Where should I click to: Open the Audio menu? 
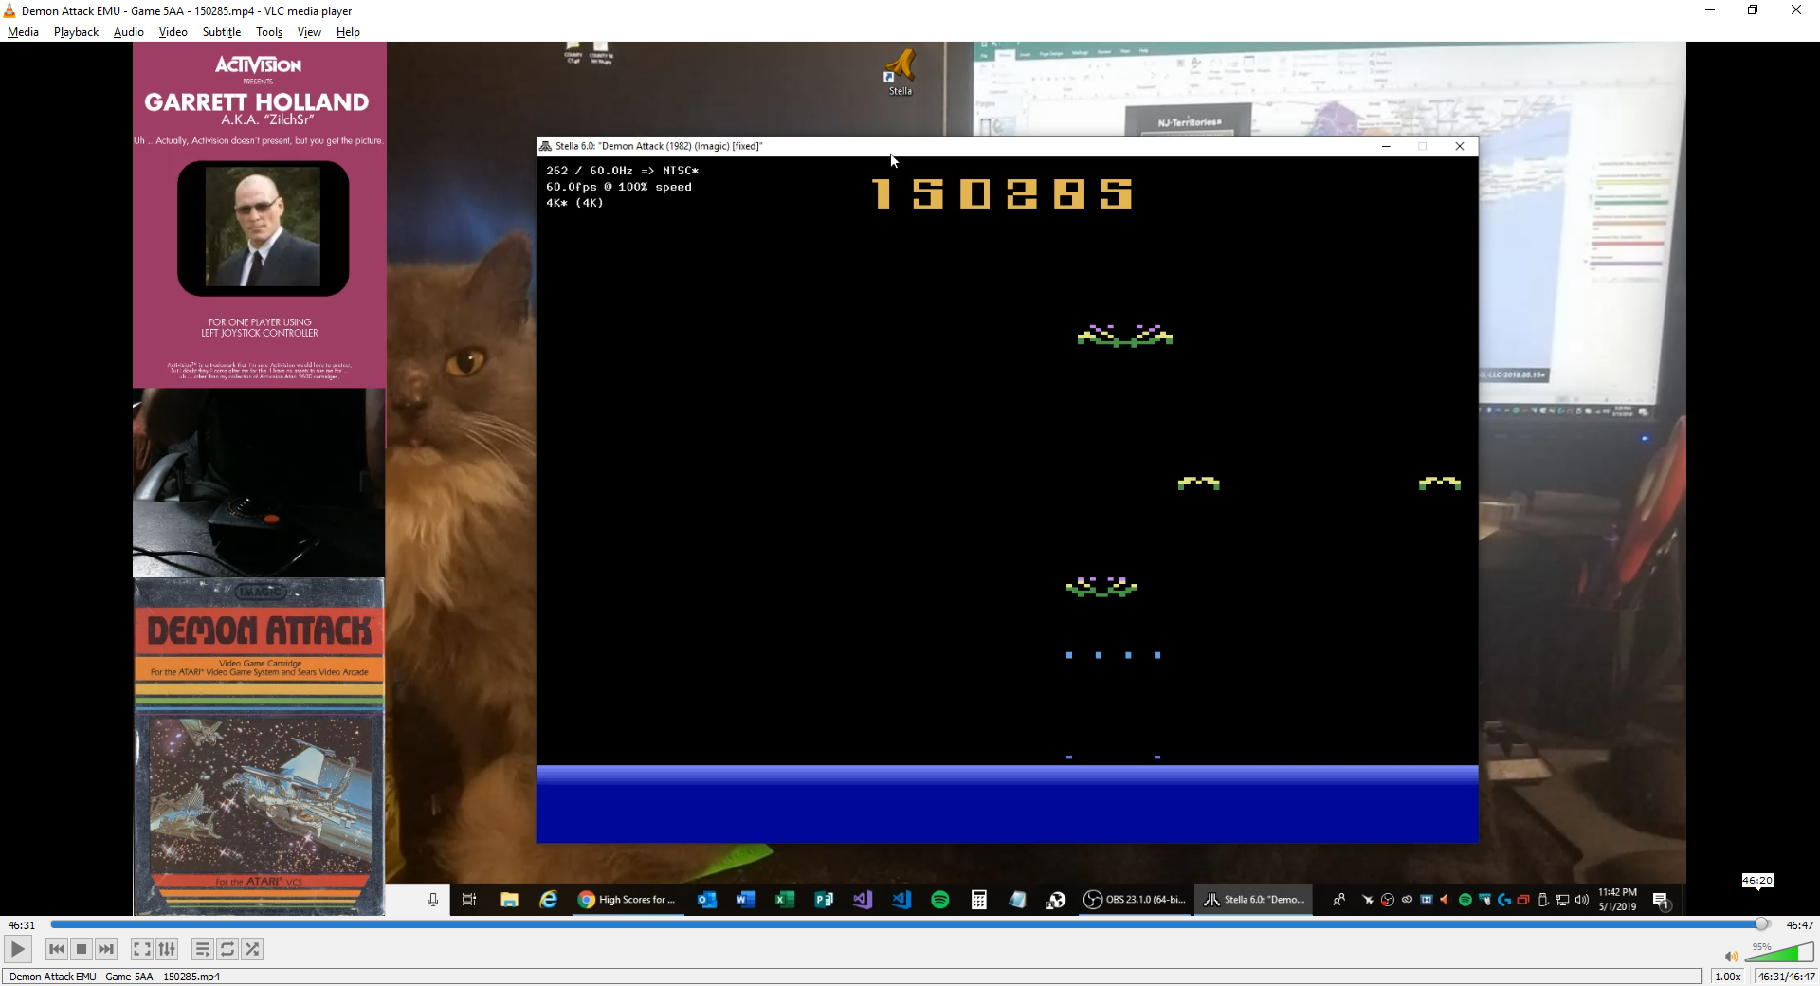pyautogui.click(x=128, y=32)
